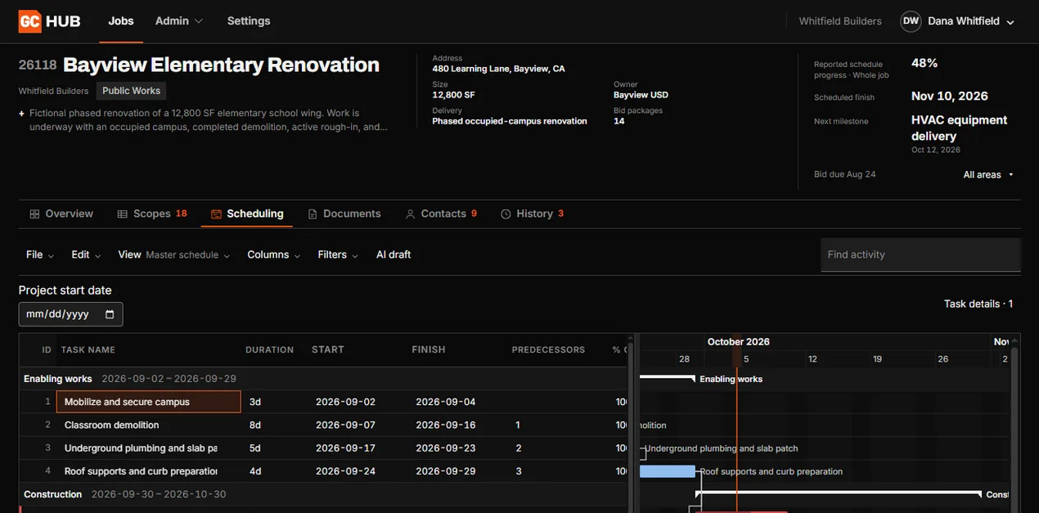Switch to the Scopes tab
This screenshot has width=1039, height=513.
(152, 214)
